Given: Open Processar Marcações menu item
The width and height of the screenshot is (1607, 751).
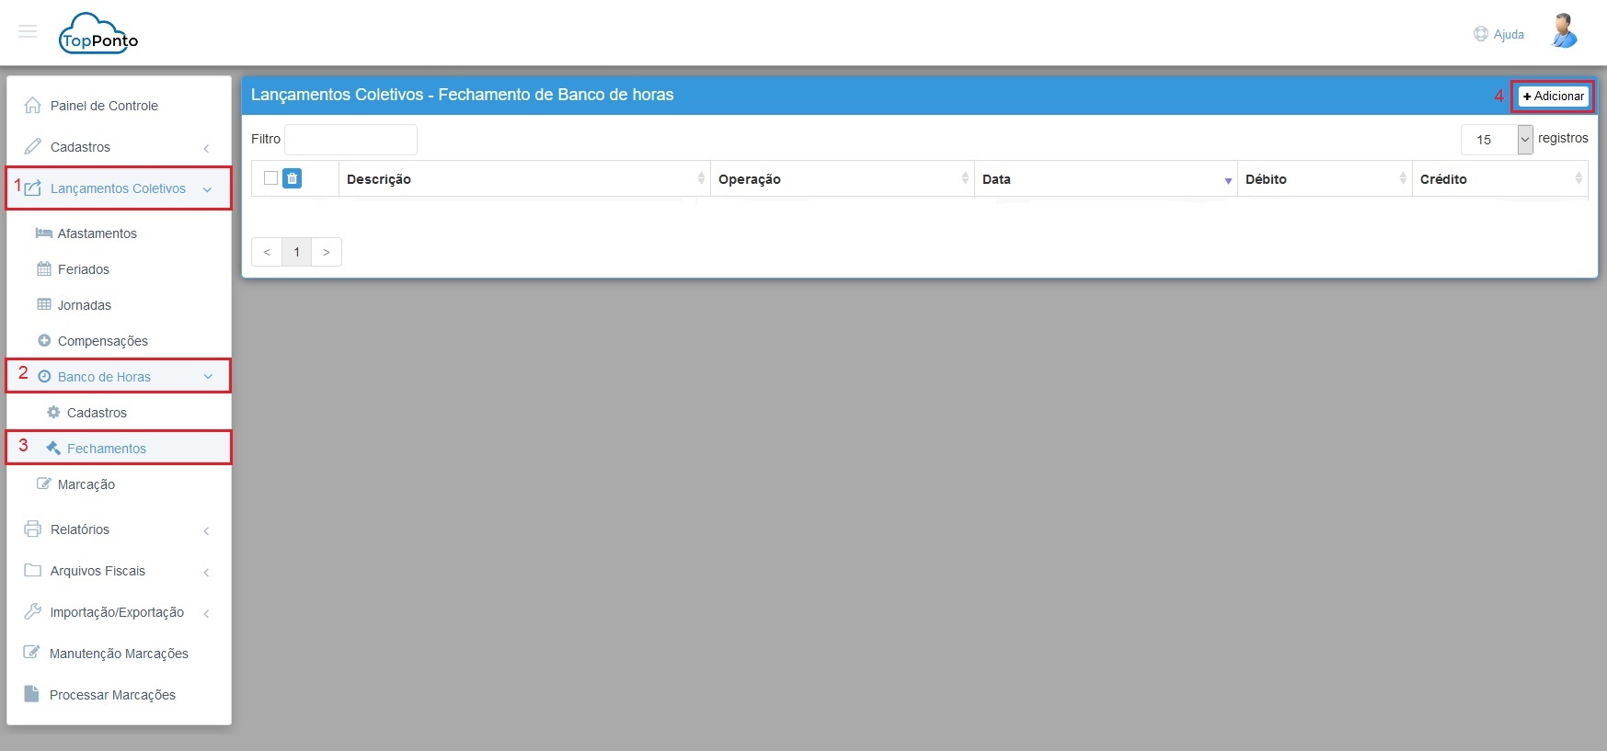Looking at the screenshot, I should pyautogui.click(x=112, y=695).
